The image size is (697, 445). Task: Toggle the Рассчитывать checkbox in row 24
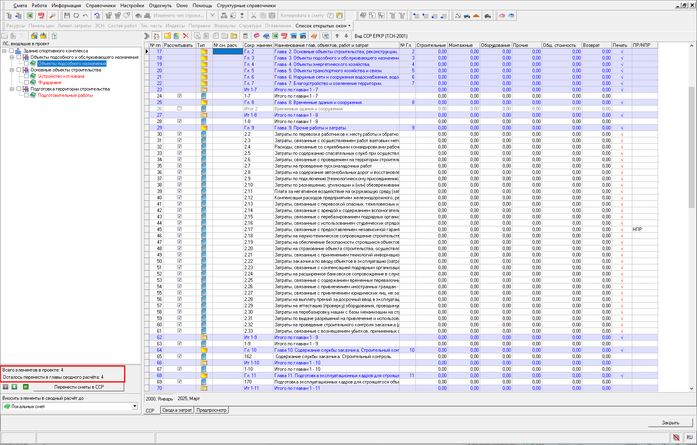[180, 96]
